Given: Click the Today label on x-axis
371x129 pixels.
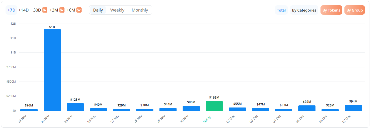Looking at the screenshot, I should coord(207,119).
